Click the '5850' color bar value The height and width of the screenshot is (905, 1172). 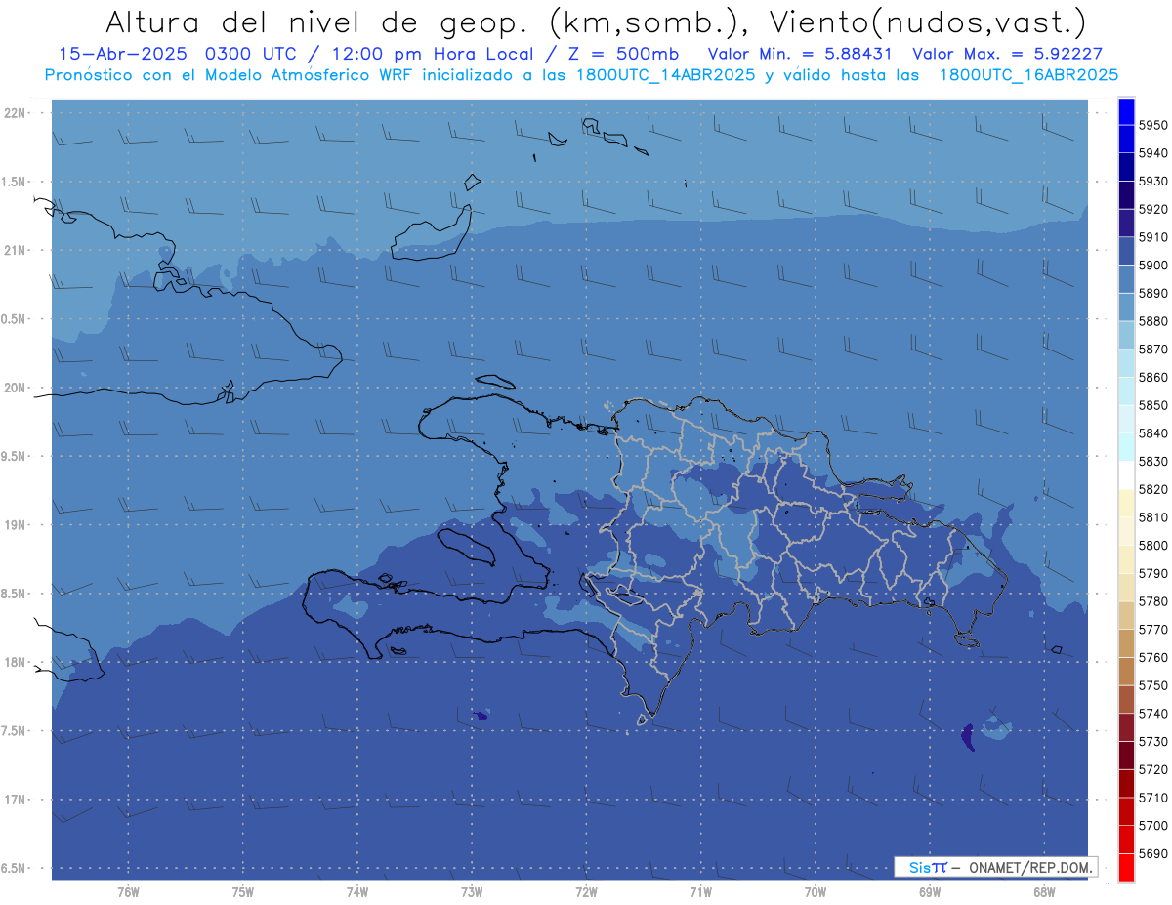(1153, 405)
